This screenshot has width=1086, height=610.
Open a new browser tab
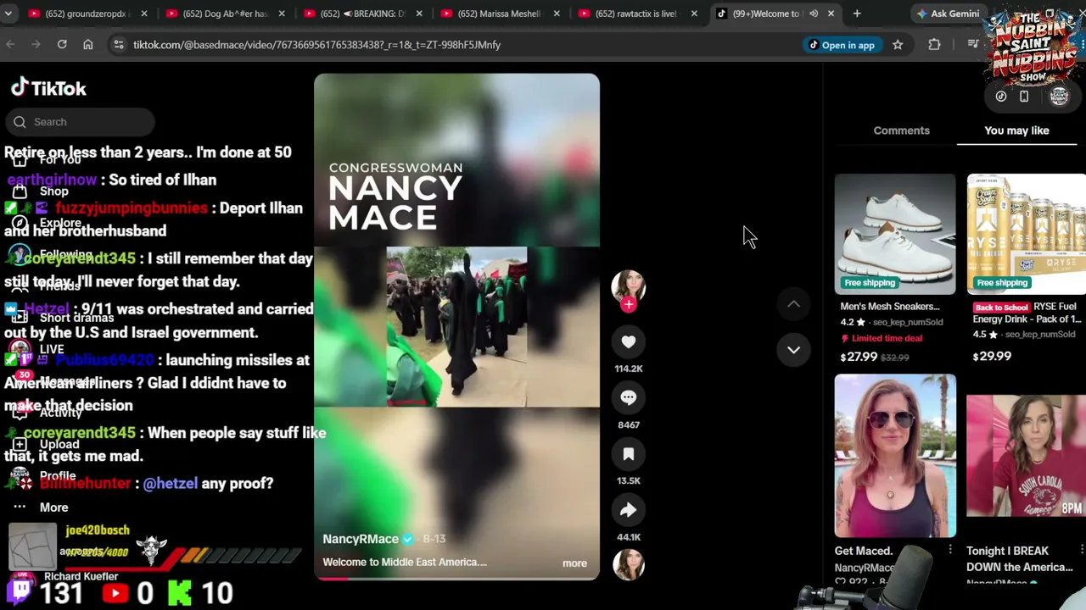(x=857, y=14)
